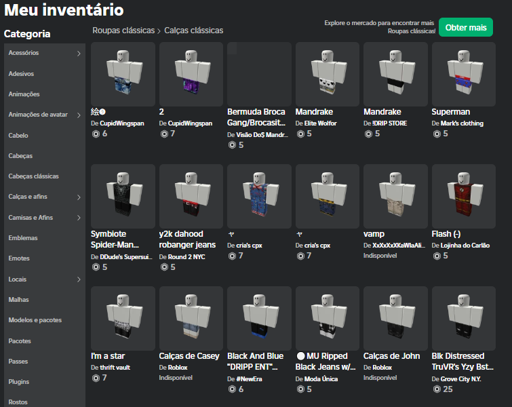Open the I'm a star thumbnail

click(123, 319)
